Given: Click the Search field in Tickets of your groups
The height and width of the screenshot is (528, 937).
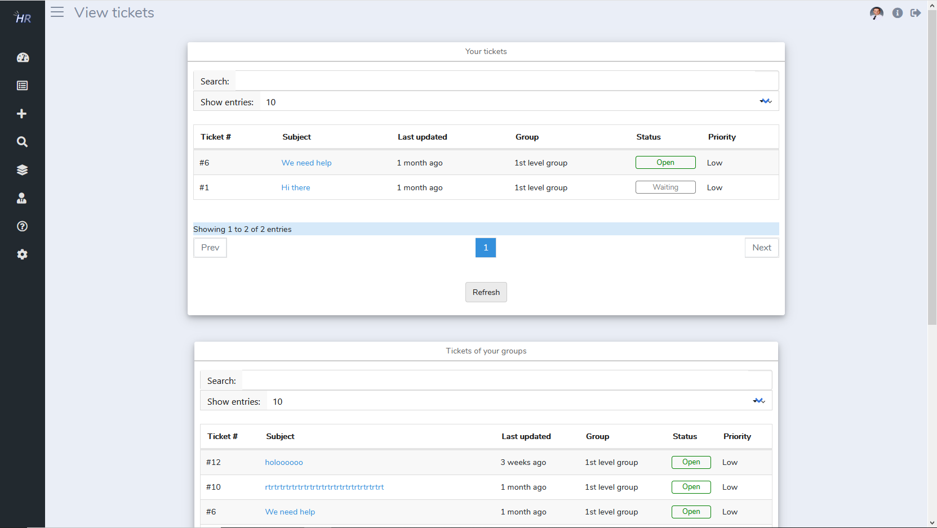Looking at the screenshot, I should 507,381.
